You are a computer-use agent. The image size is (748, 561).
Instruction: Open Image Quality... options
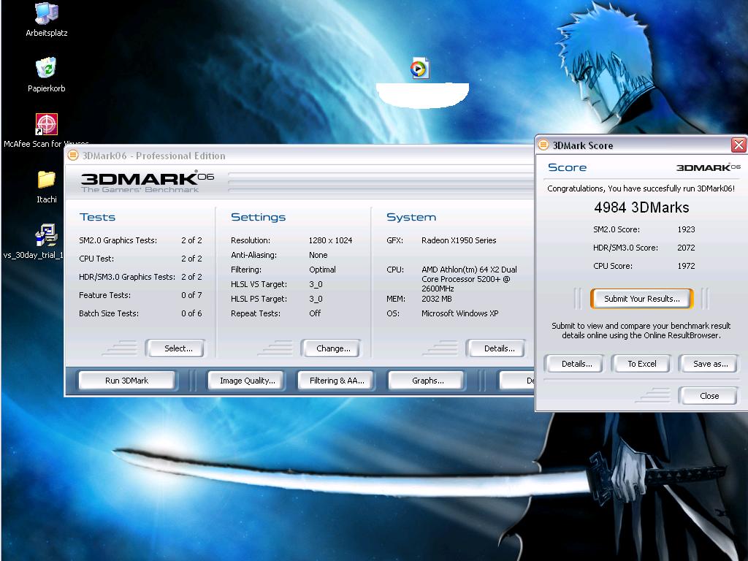[x=247, y=381]
